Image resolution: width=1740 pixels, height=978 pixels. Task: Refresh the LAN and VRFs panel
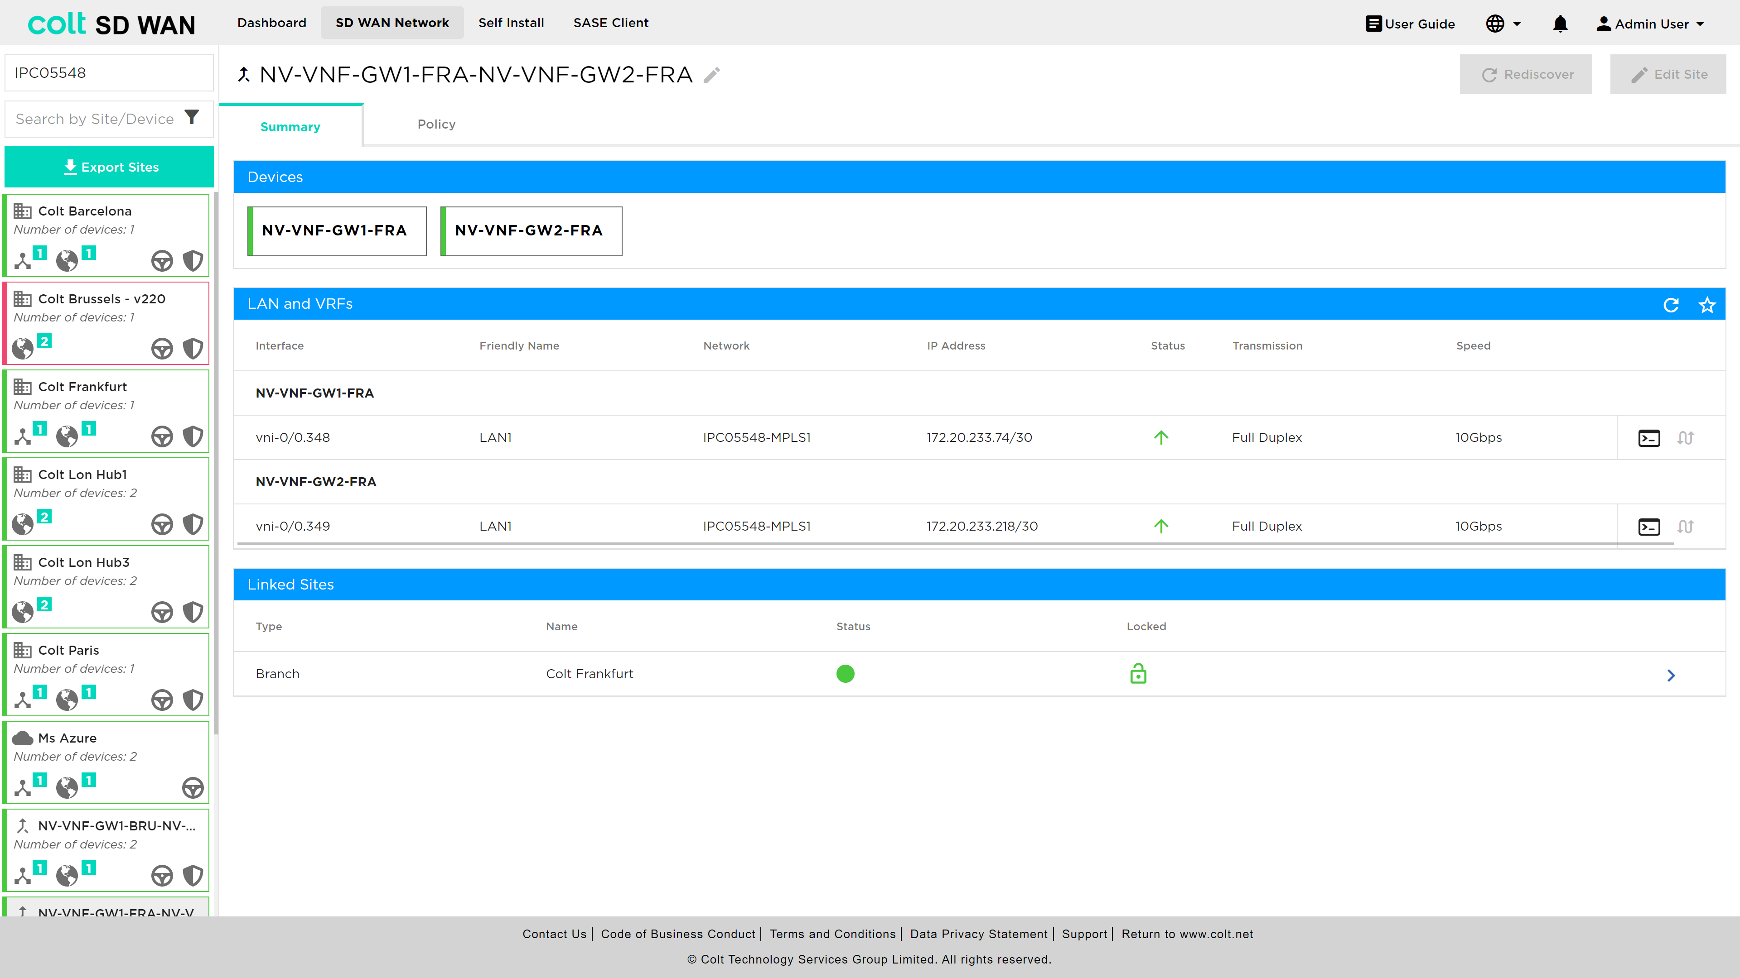pos(1671,305)
